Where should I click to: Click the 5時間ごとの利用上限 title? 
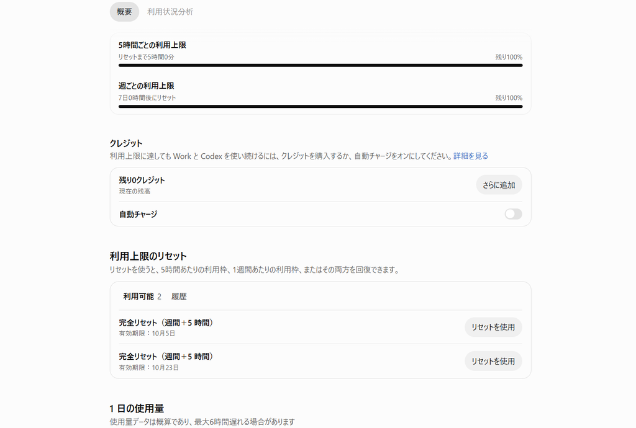152,45
